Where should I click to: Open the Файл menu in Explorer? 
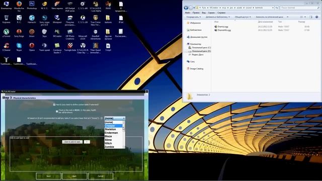pos(188,13)
